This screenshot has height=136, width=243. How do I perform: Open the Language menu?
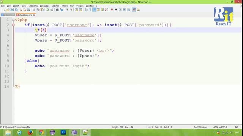coord(44,6)
